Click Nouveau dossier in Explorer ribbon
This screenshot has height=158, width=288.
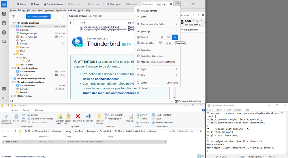coord(99,119)
